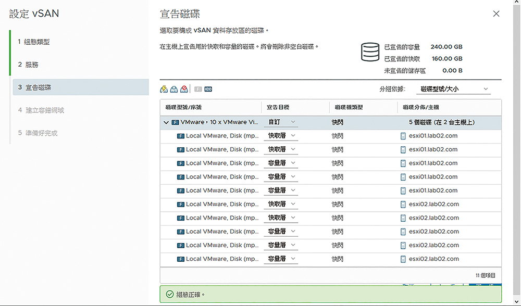The image size is (521, 306).
Task: Open last 容量層 dropdown for esxi02.lab02.com
Action: [x=281, y=259]
